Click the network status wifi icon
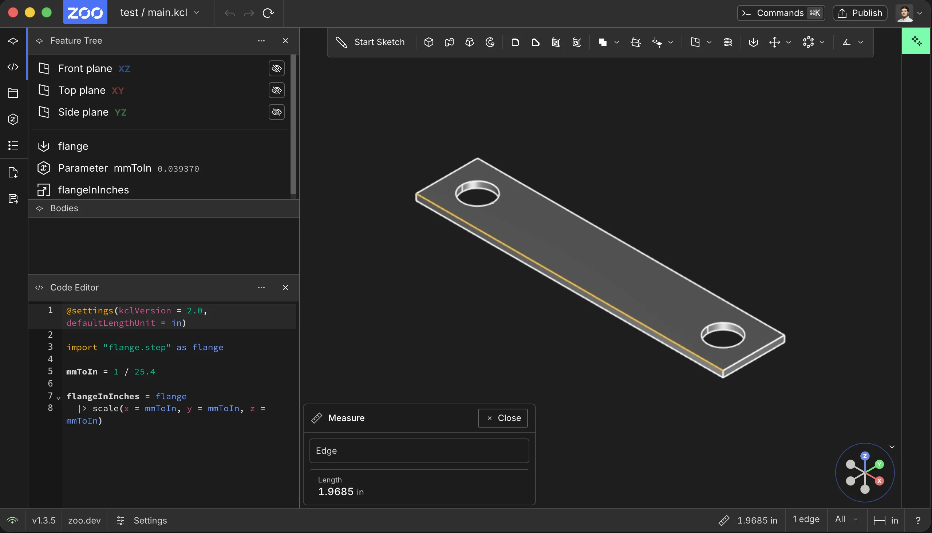Viewport: 932px width, 533px height. pyautogui.click(x=12, y=520)
